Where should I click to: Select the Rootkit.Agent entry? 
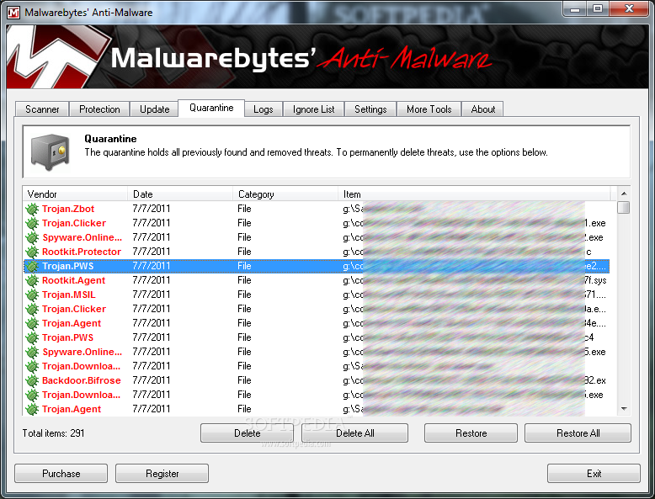(x=317, y=280)
